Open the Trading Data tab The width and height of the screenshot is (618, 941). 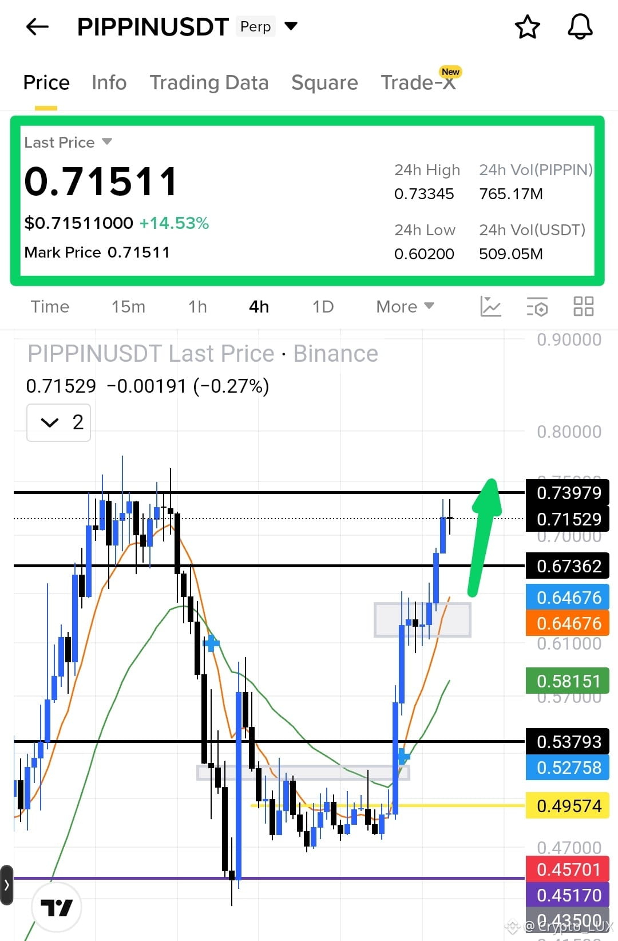point(209,82)
